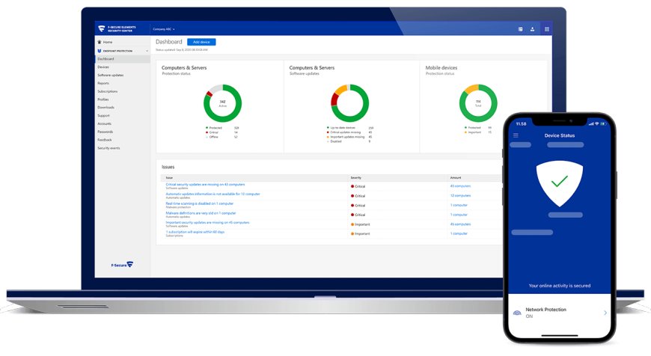Open Feedback in the sidebar
The width and height of the screenshot is (651, 356).
point(105,140)
